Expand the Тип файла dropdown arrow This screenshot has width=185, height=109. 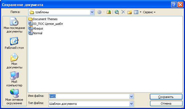pyautogui.click(x=132, y=104)
